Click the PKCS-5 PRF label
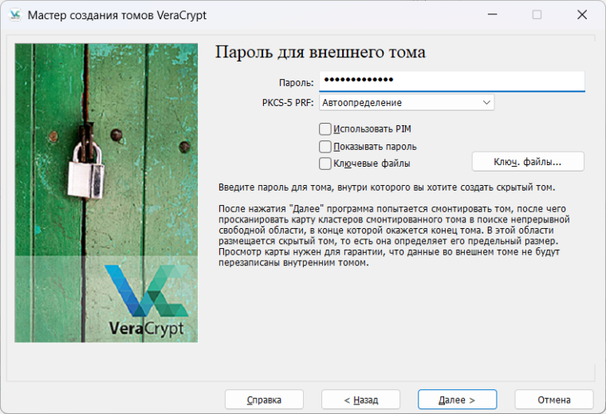606x414 pixels. pyautogui.click(x=288, y=103)
